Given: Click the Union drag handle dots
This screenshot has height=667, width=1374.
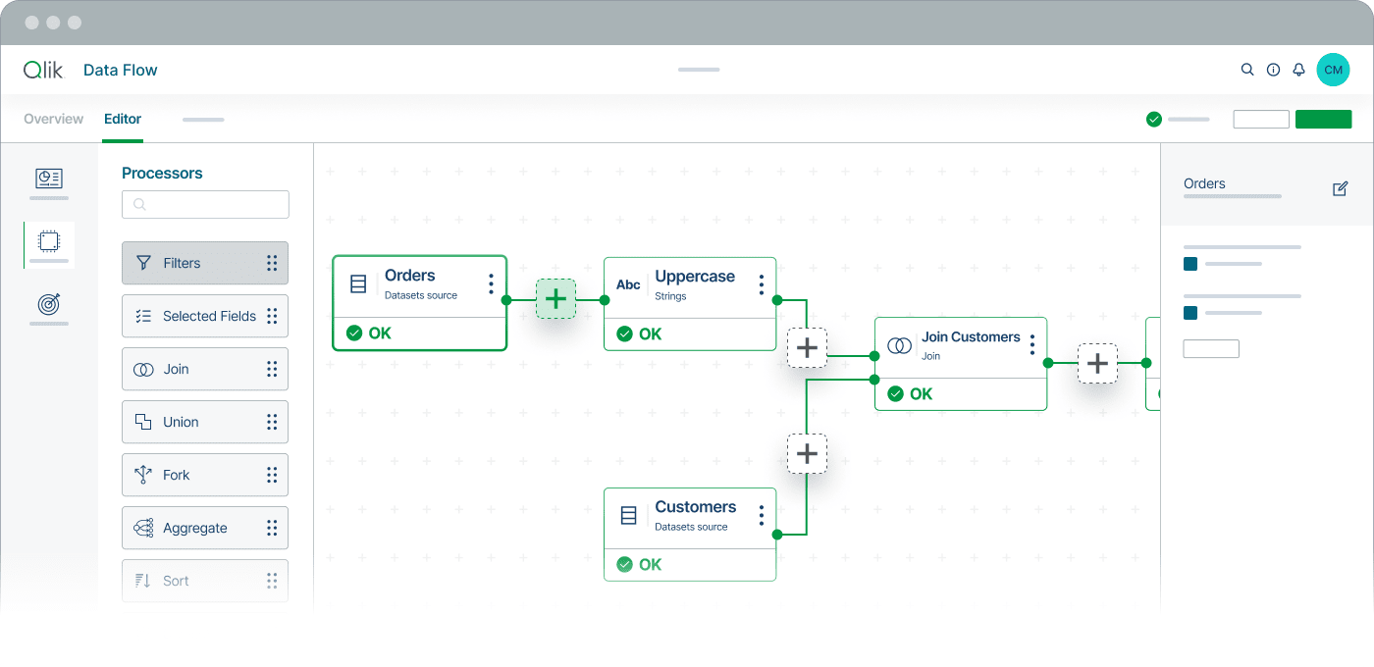Looking at the screenshot, I should 272,422.
